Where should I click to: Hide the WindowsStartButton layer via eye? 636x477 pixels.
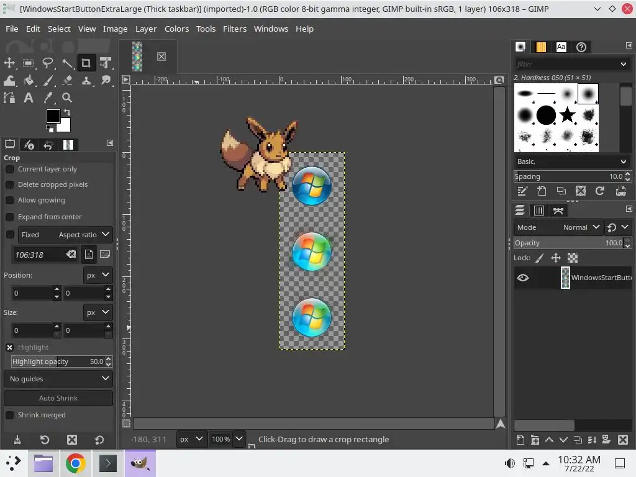(523, 278)
